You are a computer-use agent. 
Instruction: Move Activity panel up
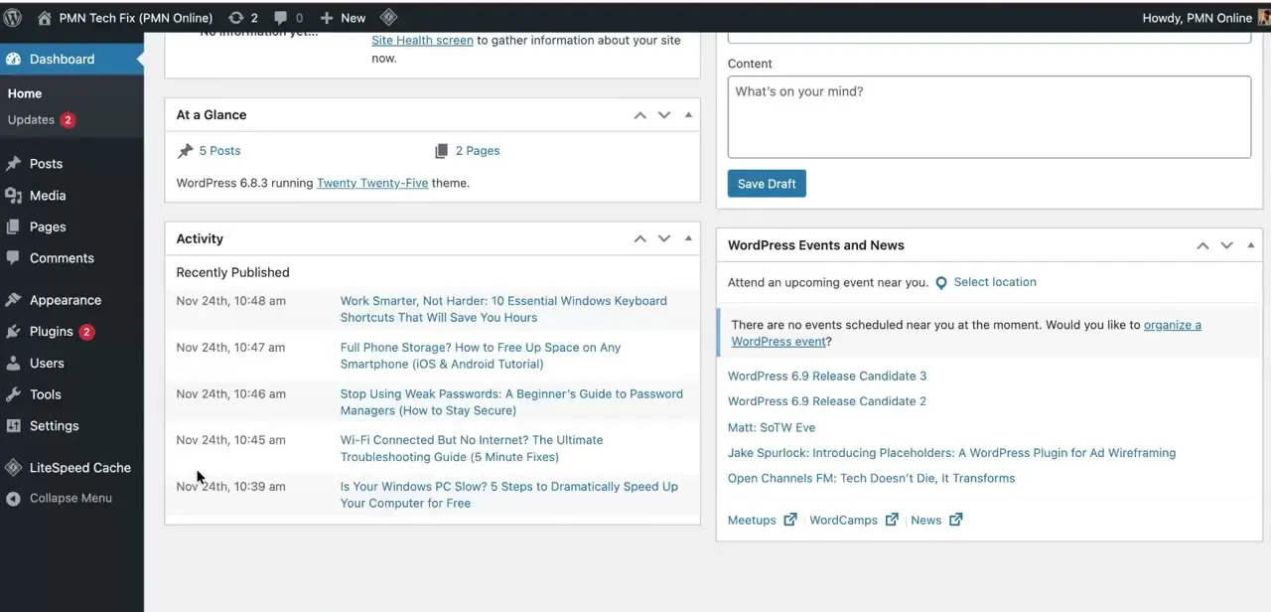pyautogui.click(x=640, y=238)
